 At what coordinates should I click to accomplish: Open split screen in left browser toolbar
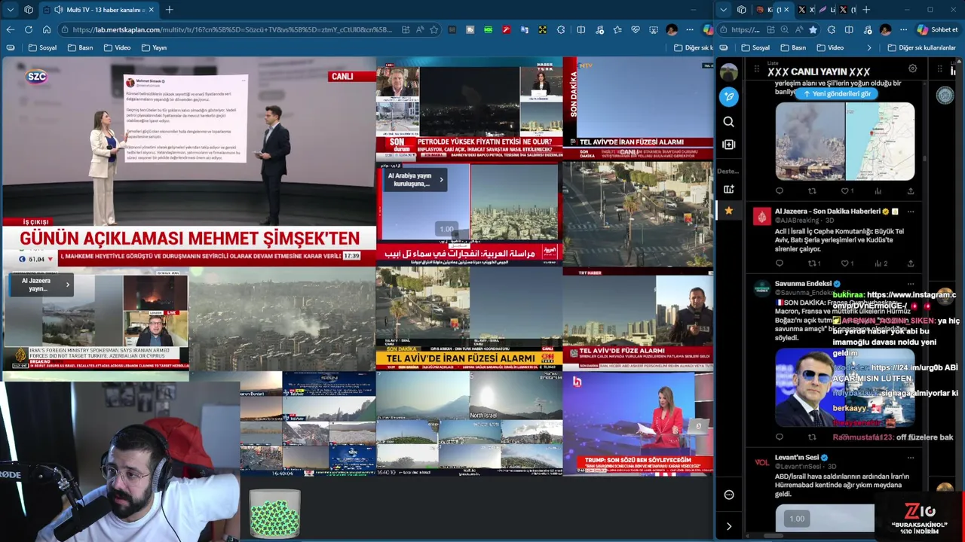581,29
